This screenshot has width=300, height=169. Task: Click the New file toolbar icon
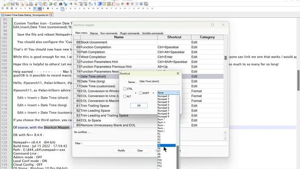(x=4, y=4)
